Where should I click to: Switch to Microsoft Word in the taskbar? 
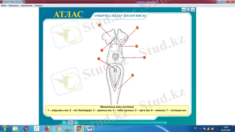pos(90,128)
